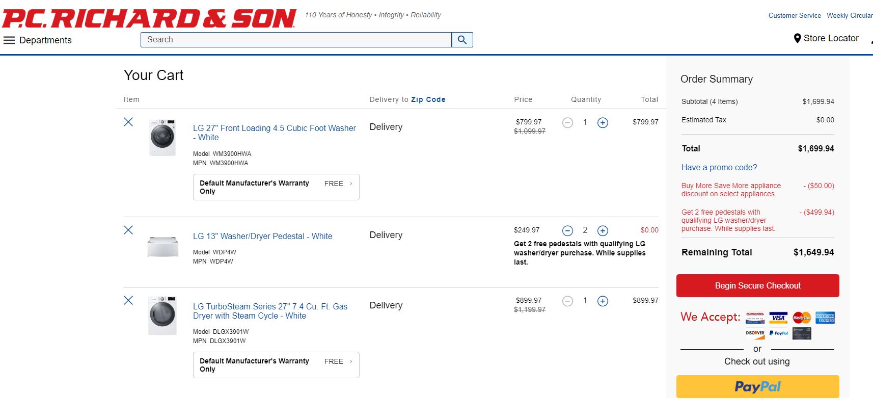The image size is (873, 419).
Task: Decrease quantity of LG TurboSteam Gas Dryer
Action: [567, 301]
